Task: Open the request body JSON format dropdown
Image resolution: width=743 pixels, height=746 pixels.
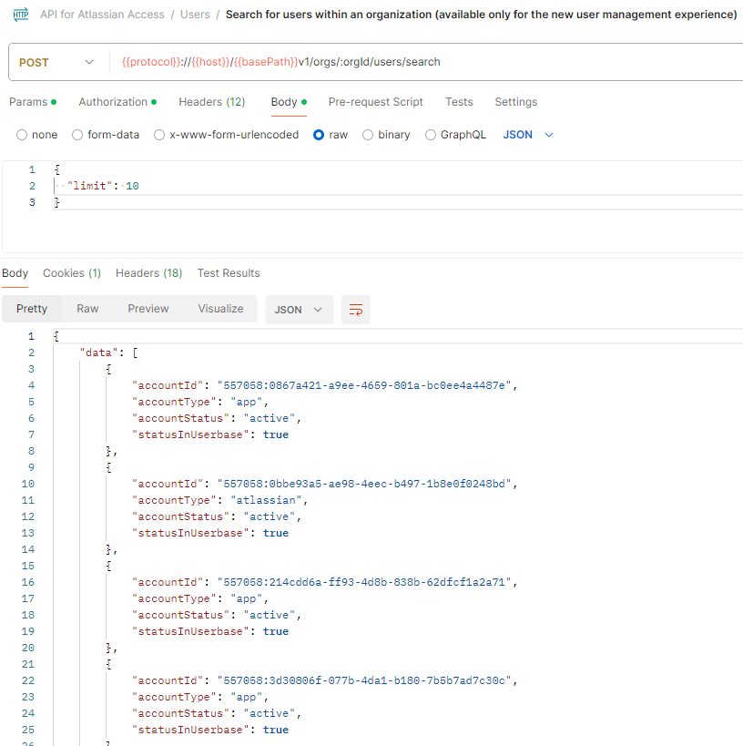Action: [528, 135]
